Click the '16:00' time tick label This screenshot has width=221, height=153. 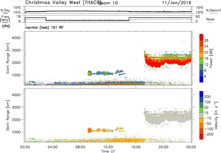click(136, 147)
